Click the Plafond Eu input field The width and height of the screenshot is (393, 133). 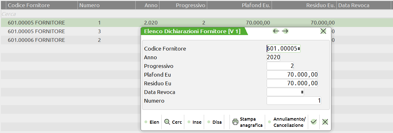point(292,75)
